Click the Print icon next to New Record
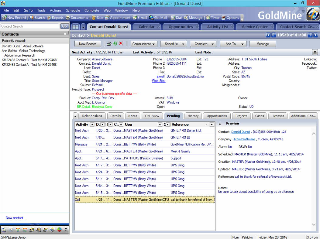320x239 pixels. coord(109,44)
